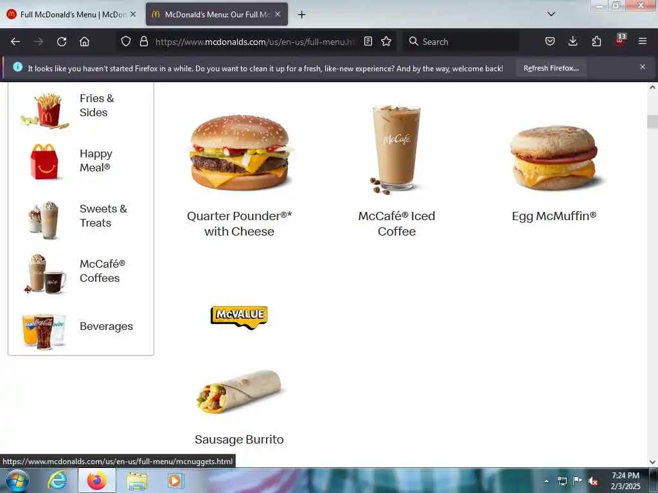Open McCafé Coffees category
This screenshot has height=493, width=658.
[80, 272]
